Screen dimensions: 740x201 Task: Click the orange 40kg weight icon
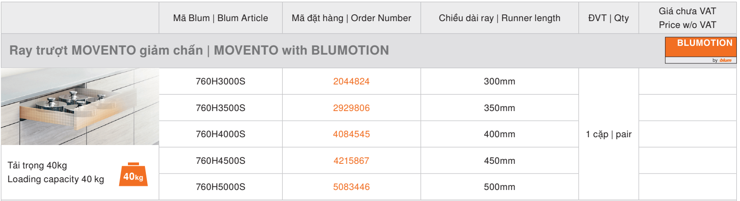[x=133, y=174]
